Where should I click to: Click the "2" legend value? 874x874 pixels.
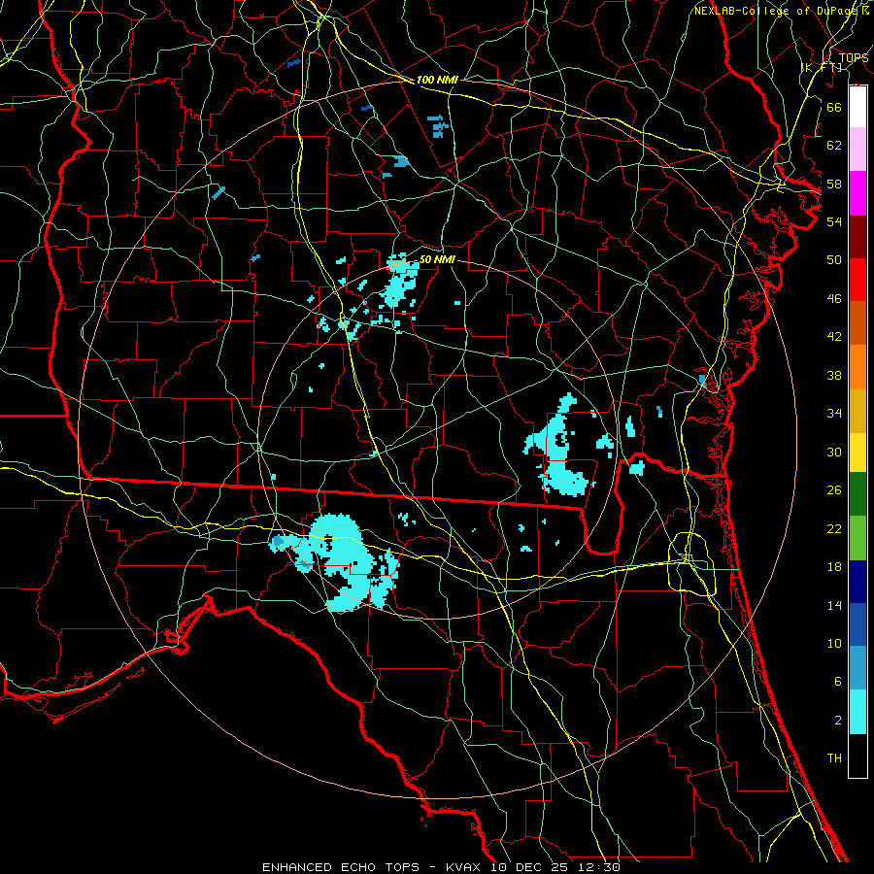(837, 721)
